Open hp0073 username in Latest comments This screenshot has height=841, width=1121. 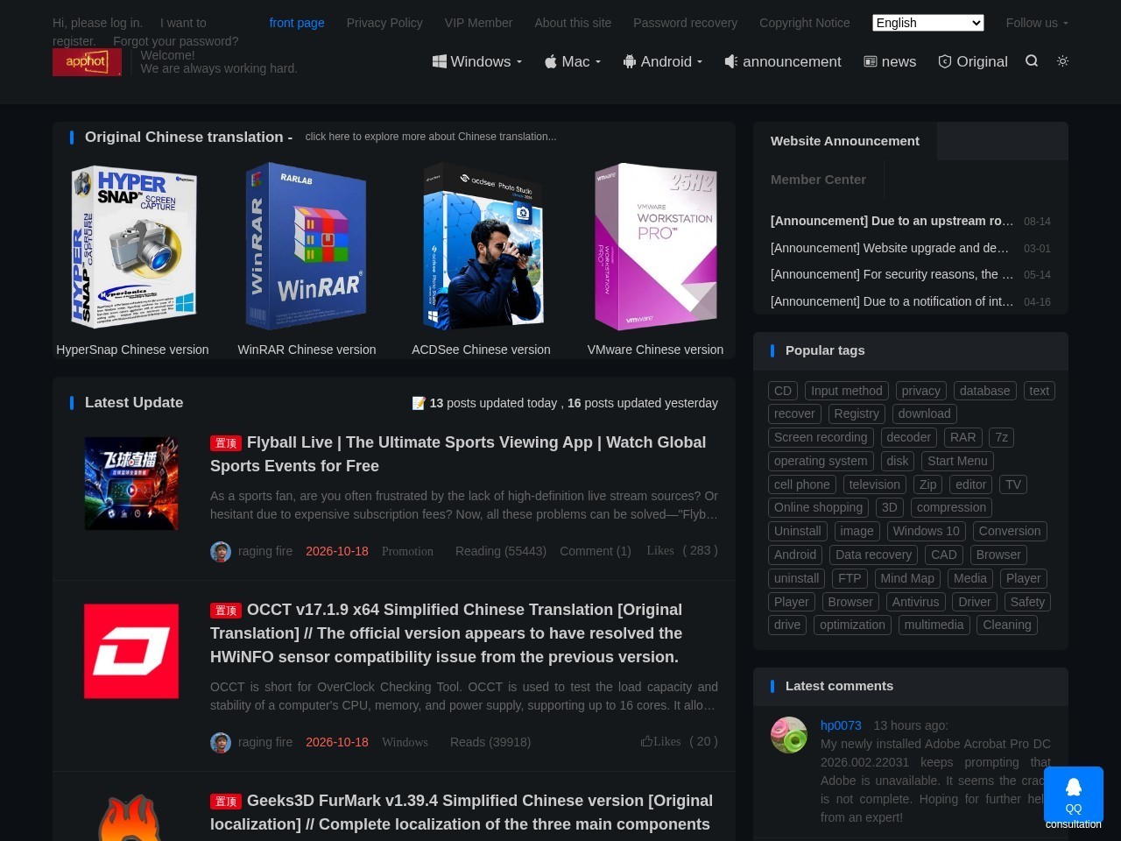tap(841, 725)
